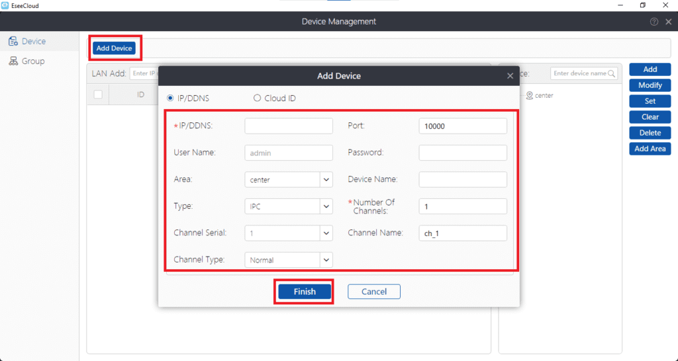Image resolution: width=678 pixels, height=361 pixels.
Task: Click the search magnifier in device name field
Action: tap(613, 73)
